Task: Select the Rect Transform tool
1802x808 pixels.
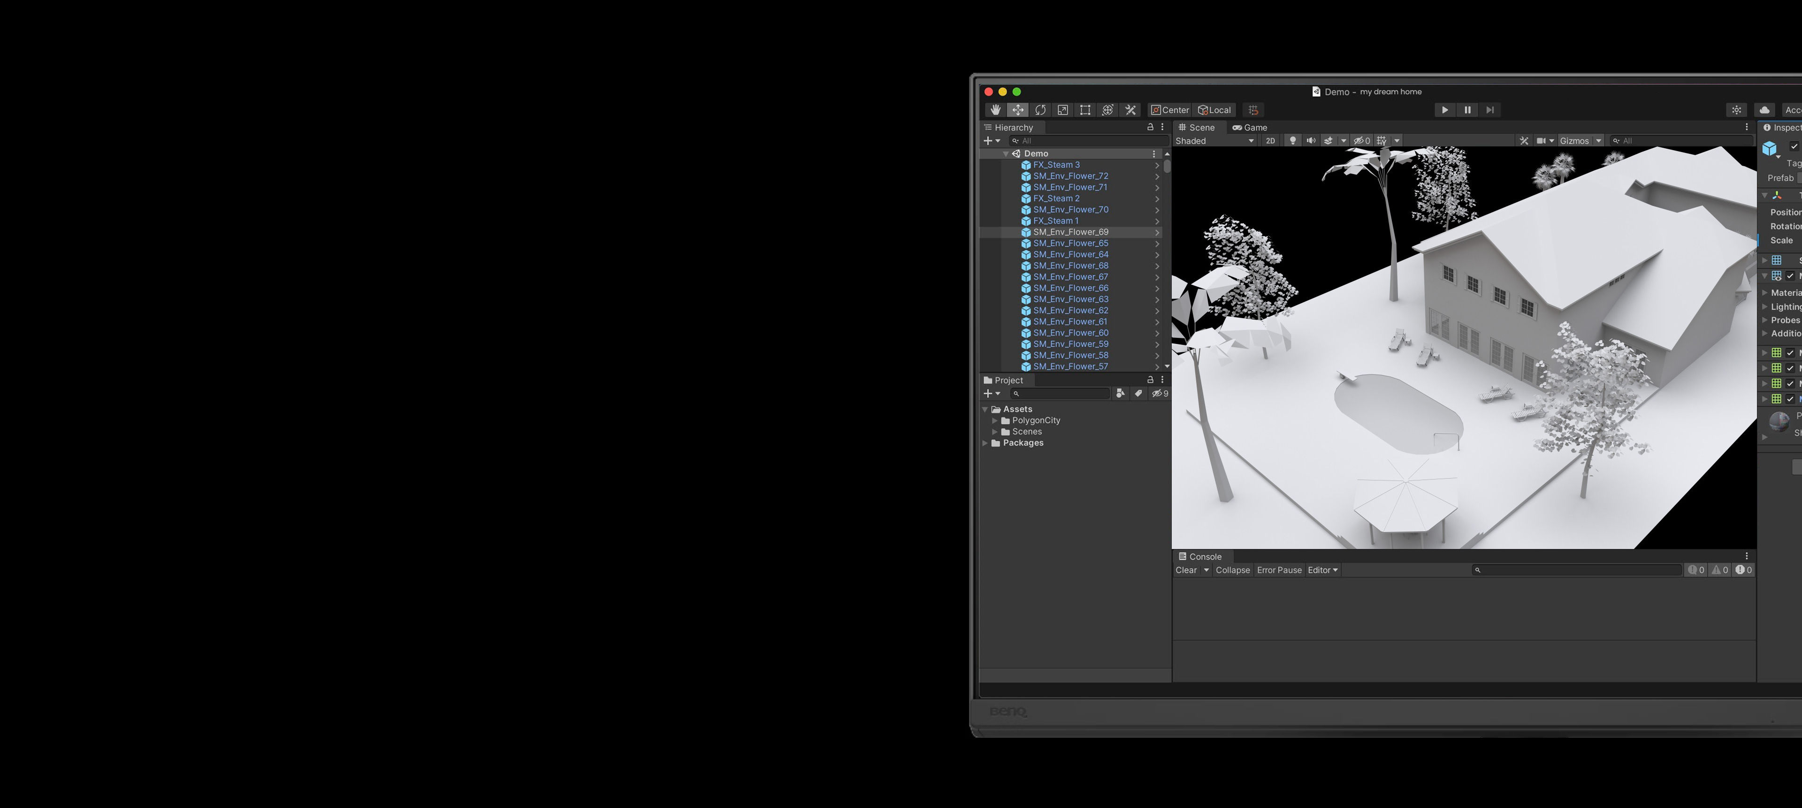Action: [x=1085, y=110]
